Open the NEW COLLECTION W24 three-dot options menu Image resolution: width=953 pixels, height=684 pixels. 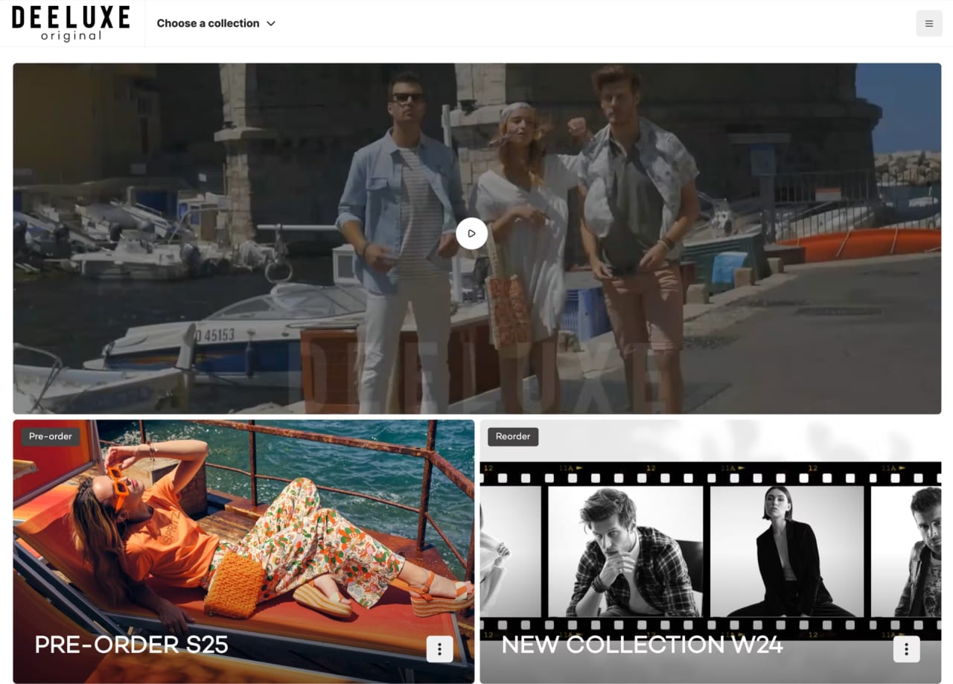coord(907,649)
